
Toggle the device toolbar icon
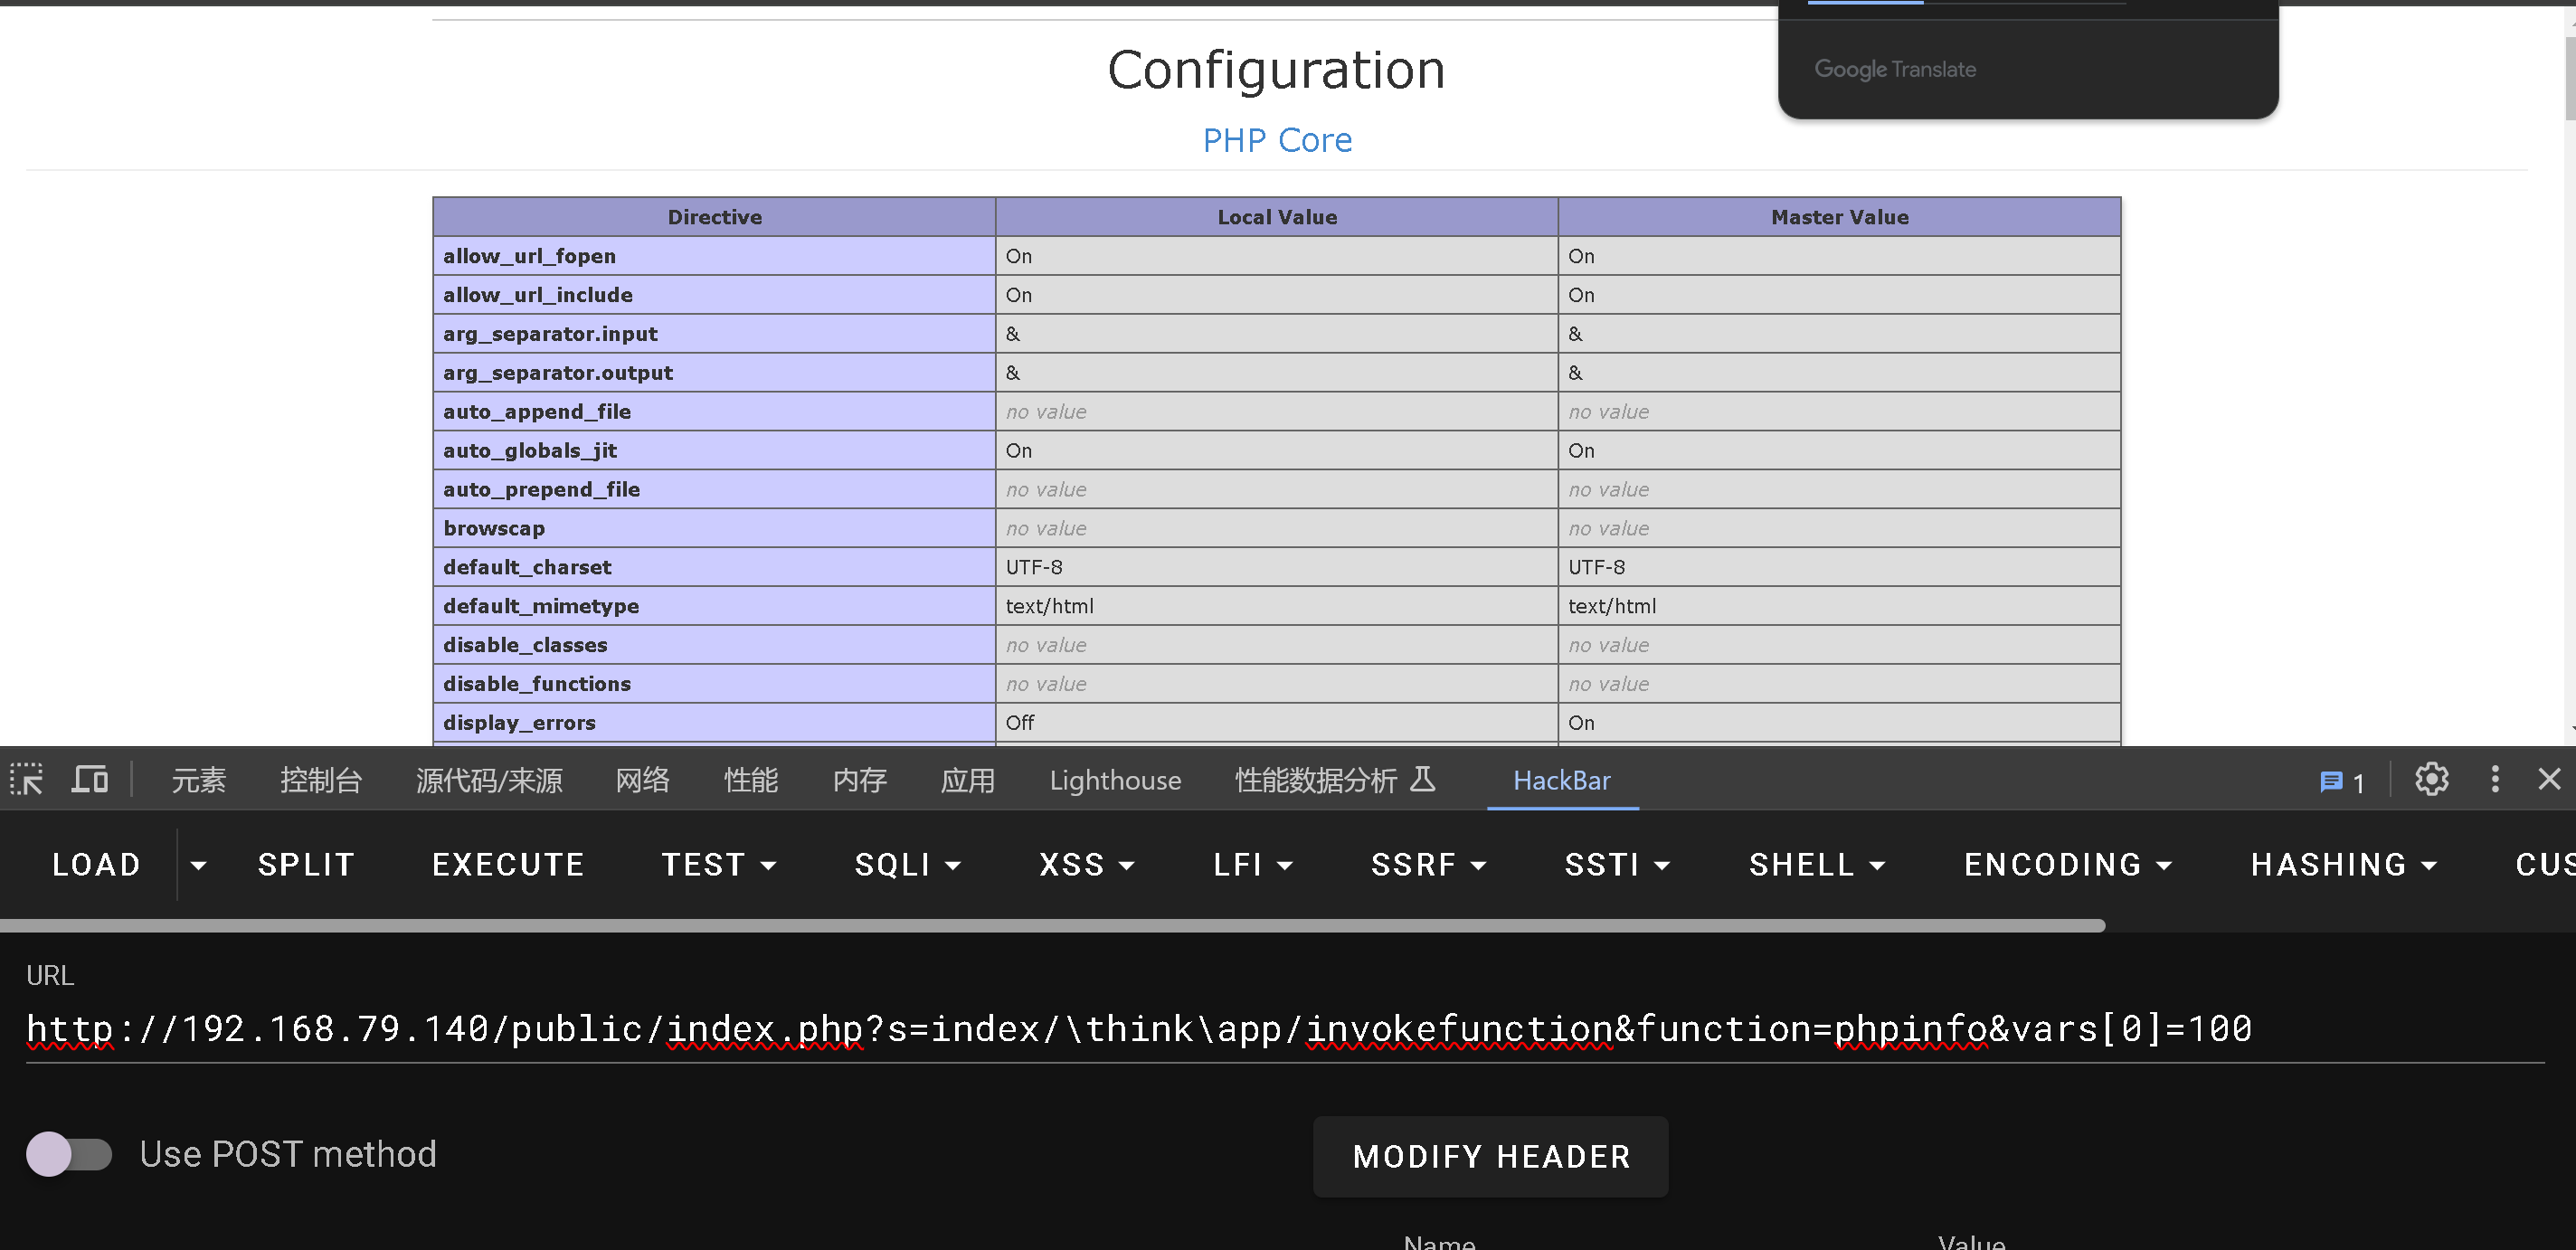pyautogui.click(x=90, y=779)
